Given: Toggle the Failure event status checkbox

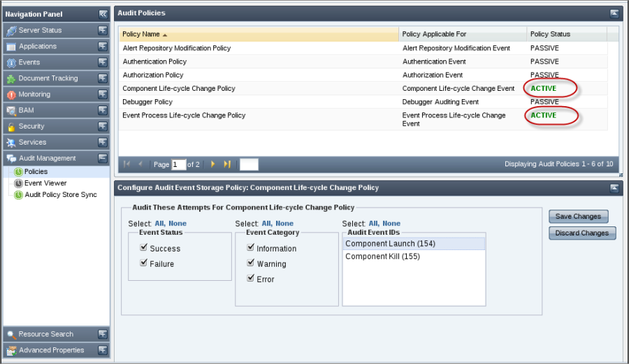Looking at the screenshot, I should click(143, 263).
